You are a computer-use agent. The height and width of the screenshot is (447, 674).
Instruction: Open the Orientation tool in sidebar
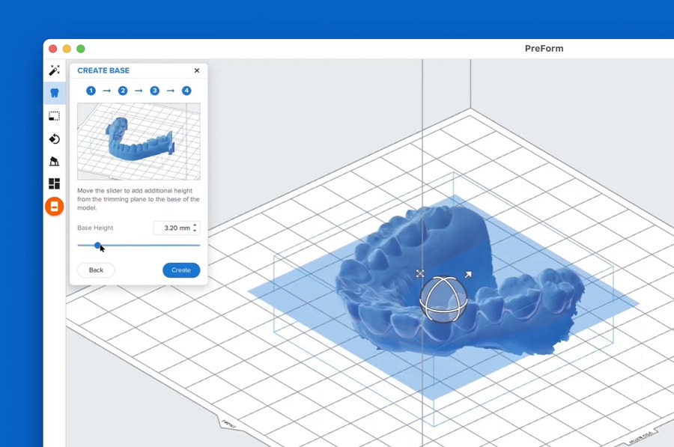pos(54,139)
